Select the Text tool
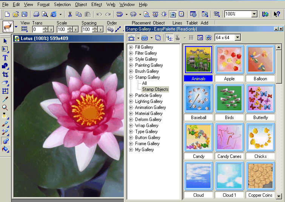Image resolution: width=285 pixels, height=202 pixels. pyautogui.click(x=5, y=58)
